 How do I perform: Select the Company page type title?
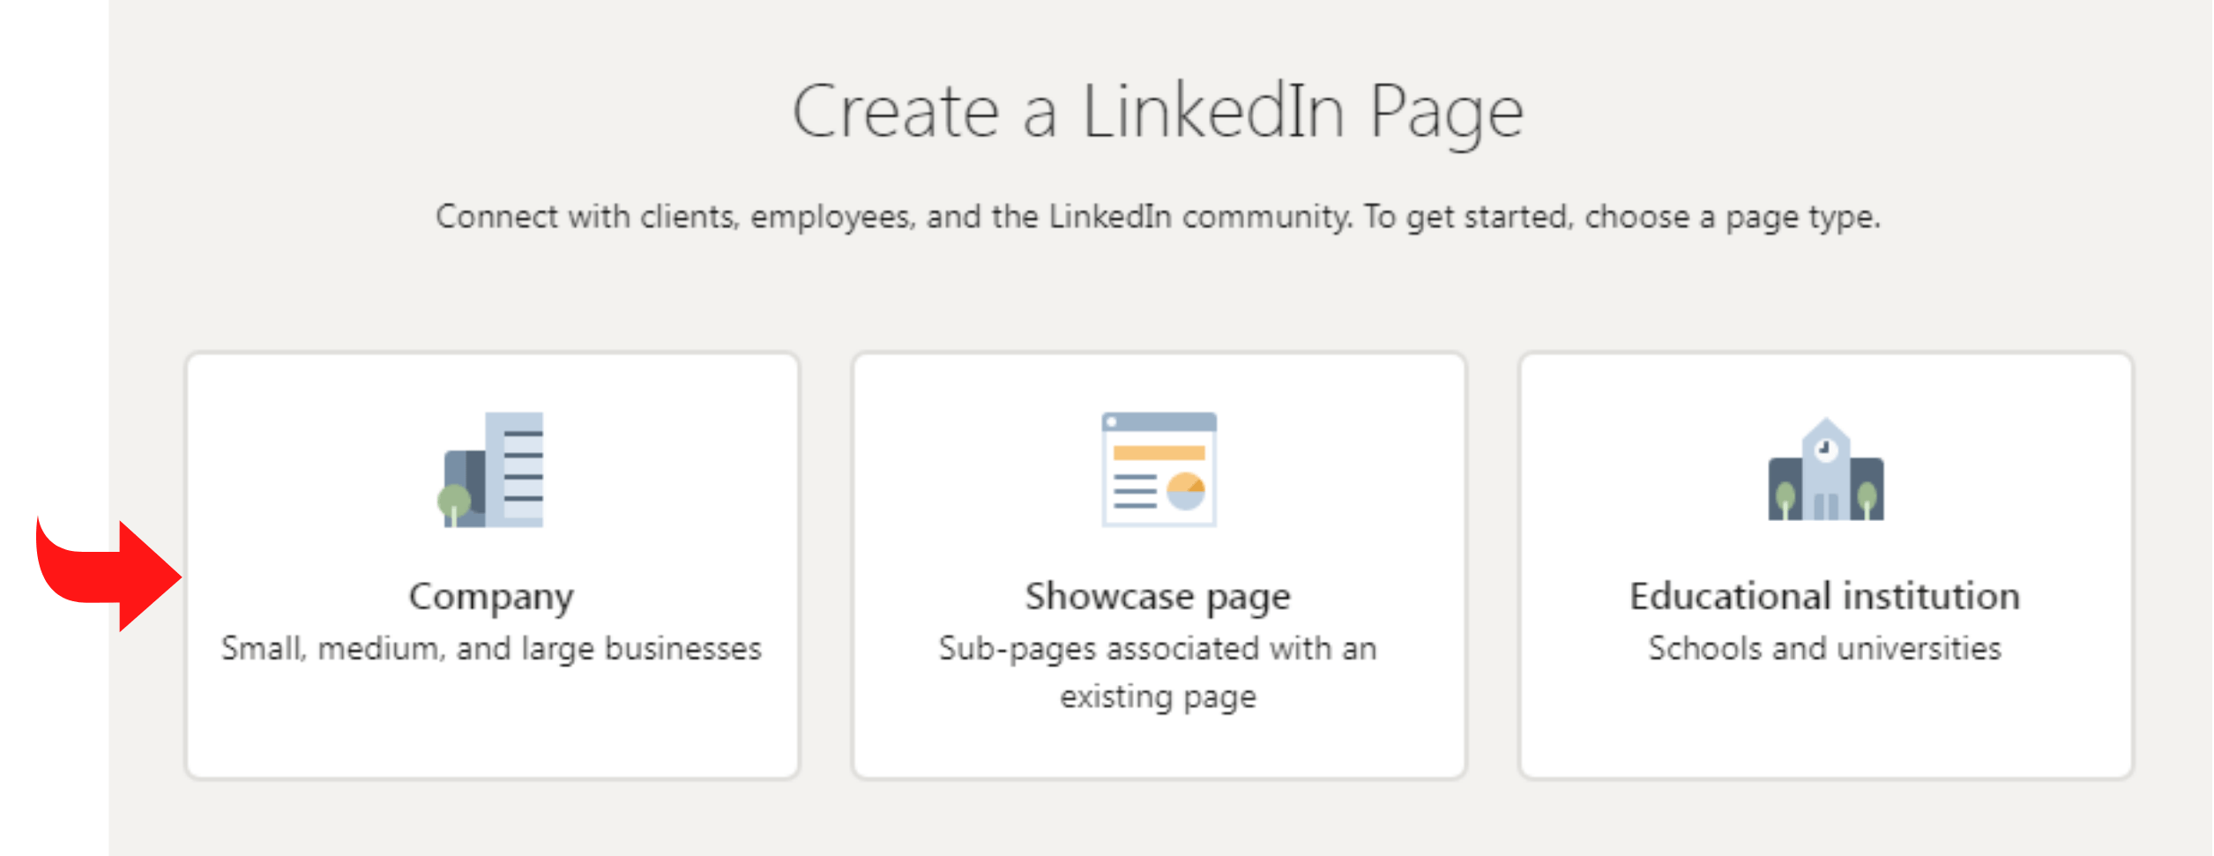[491, 597]
